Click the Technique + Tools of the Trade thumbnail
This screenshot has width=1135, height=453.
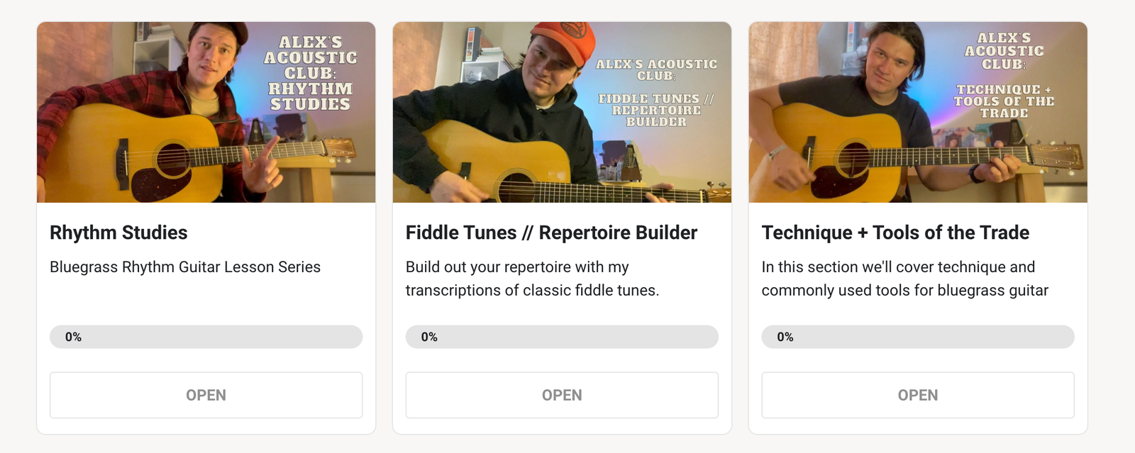(917, 112)
